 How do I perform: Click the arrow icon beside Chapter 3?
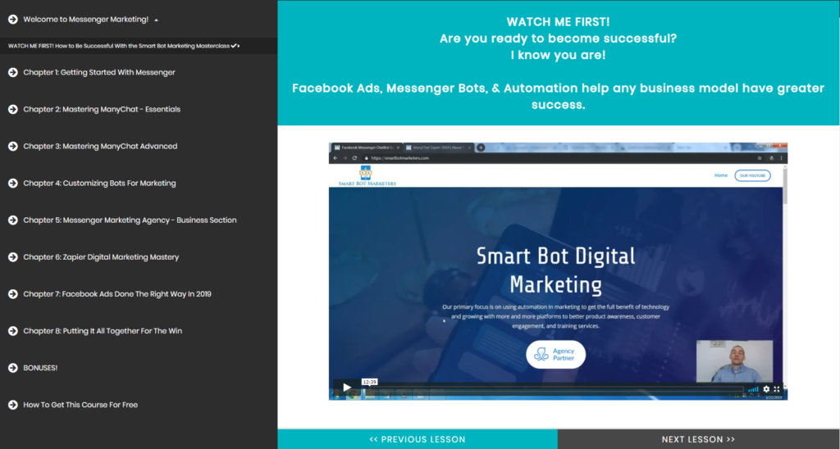[13, 146]
